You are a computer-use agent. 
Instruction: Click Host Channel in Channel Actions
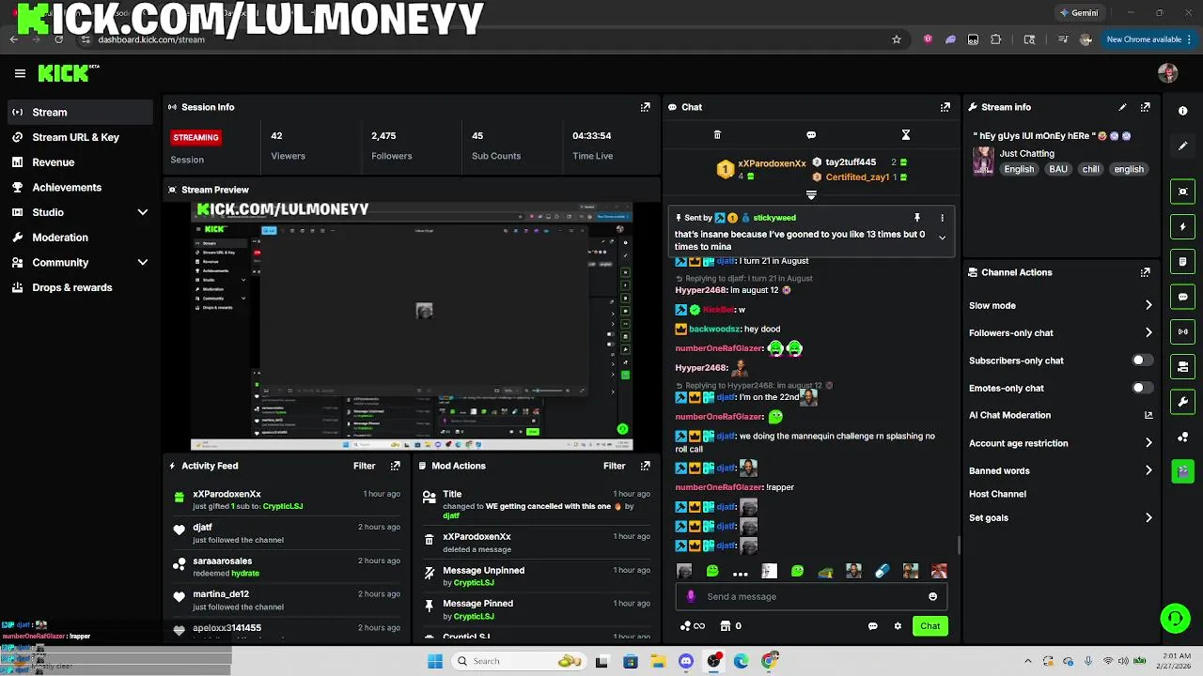pyautogui.click(x=997, y=494)
